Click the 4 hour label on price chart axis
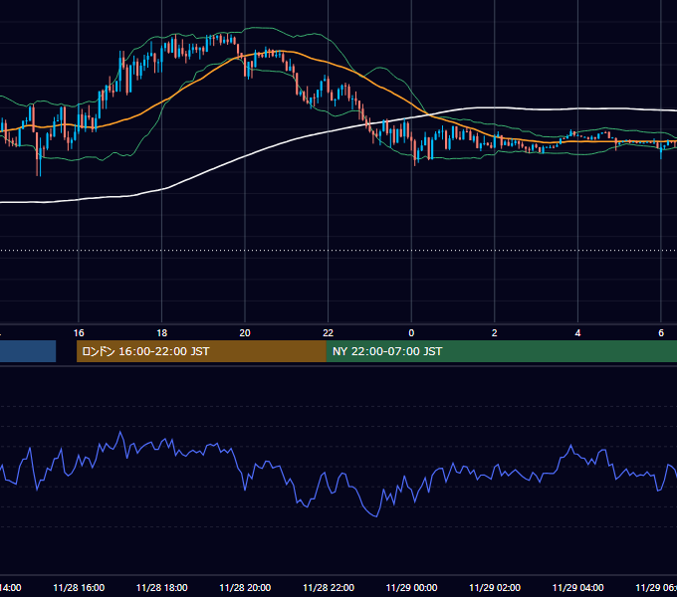Image resolution: width=677 pixels, height=597 pixels. coord(577,333)
